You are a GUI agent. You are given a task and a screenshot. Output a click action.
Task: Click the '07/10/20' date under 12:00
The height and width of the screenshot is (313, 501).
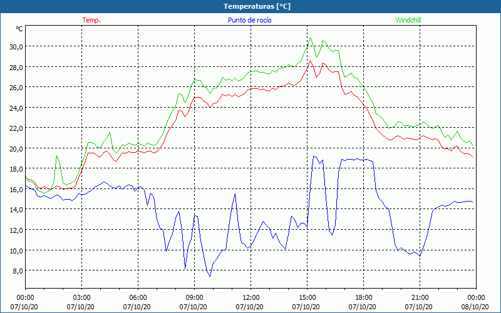(x=249, y=307)
